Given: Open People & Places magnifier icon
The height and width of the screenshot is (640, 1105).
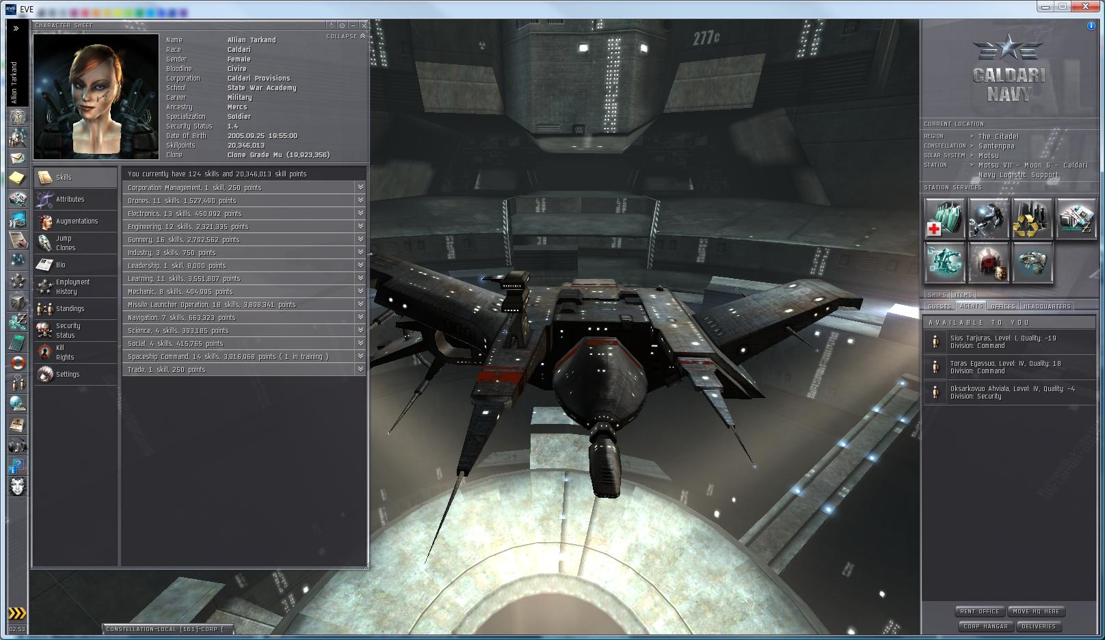Looking at the screenshot, I should (18, 137).
